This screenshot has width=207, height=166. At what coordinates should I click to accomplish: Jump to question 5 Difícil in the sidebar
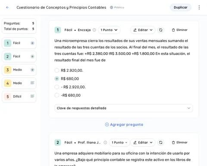19,96
